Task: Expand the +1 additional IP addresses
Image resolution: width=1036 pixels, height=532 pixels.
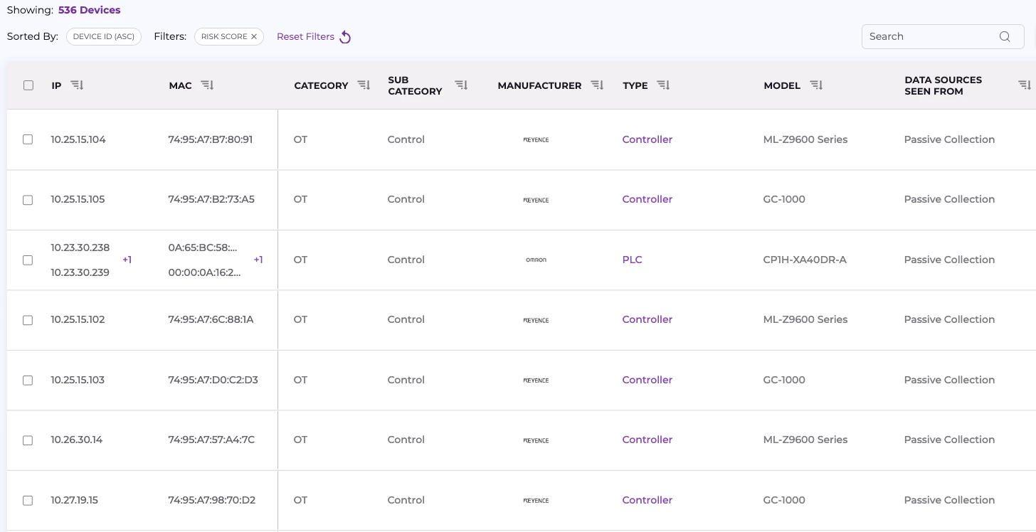Action: tap(127, 260)
